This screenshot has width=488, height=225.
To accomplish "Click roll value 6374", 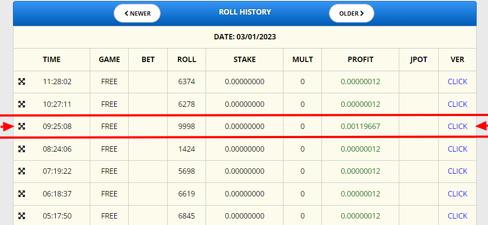I will [x=187, y=81].
